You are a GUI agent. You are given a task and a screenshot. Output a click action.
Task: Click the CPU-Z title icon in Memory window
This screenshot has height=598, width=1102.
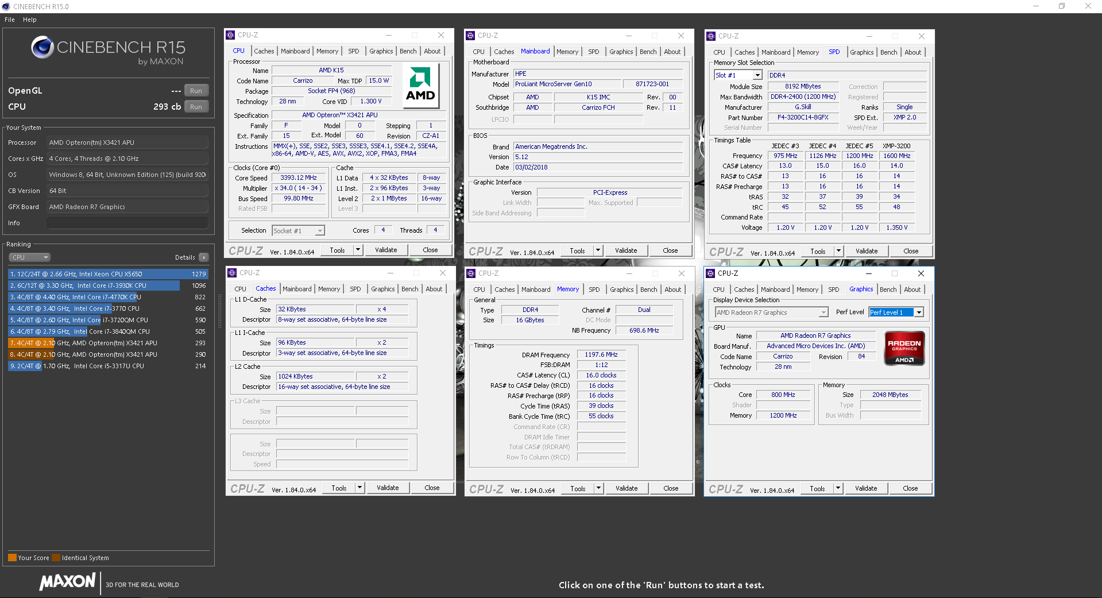tap(471, 273)
